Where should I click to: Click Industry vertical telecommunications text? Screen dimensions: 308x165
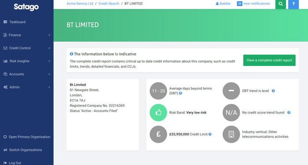click(x=265, y=134)
